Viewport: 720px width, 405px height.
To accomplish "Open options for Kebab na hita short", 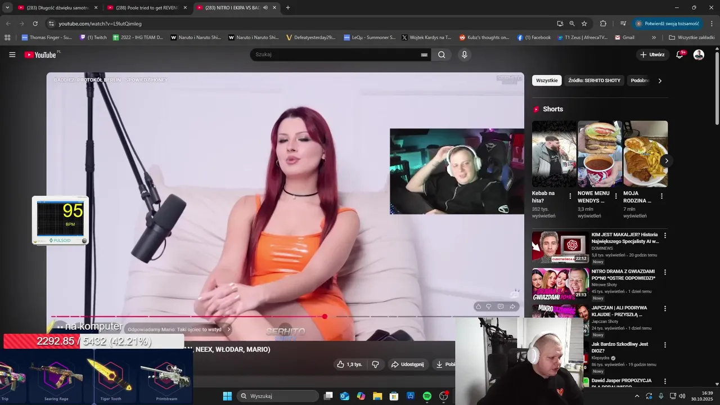I will (570, 196).
